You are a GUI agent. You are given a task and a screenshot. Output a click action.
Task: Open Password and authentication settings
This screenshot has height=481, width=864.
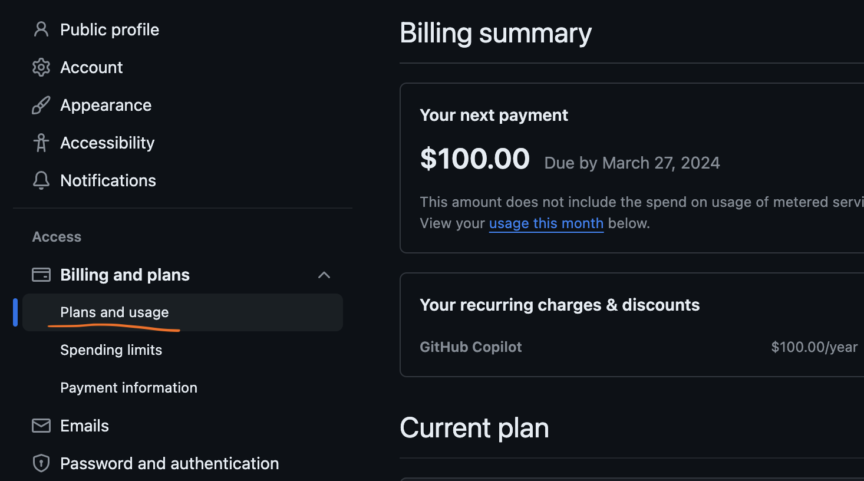[169, 463]
